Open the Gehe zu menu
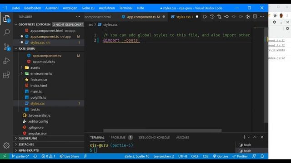Screen dimensions: 291x163 88,8
